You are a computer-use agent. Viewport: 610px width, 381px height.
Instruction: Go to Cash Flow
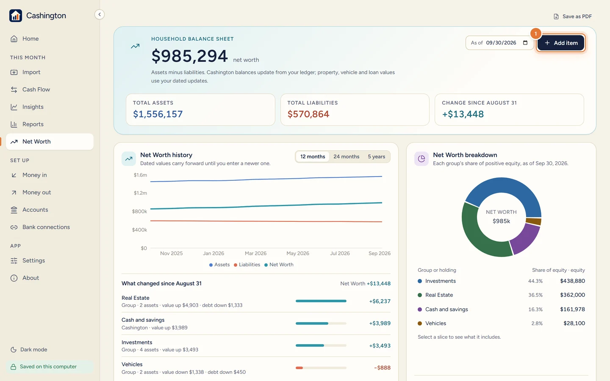pos(50,90)
